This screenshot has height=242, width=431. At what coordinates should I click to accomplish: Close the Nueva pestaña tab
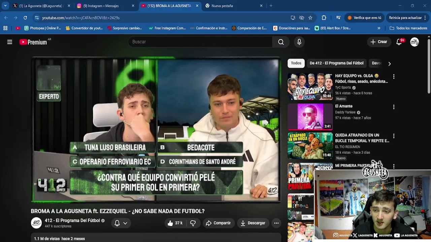click(261, 6)
